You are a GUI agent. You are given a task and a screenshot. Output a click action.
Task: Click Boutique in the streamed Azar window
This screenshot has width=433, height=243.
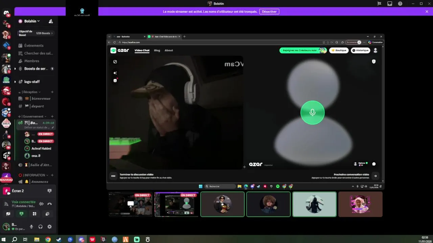point(339,50)
